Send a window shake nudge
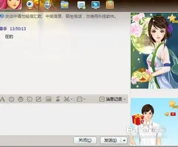 click(x=30, y=99)
